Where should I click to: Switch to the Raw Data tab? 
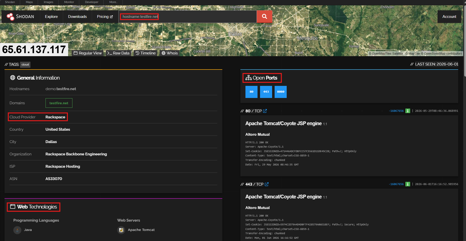point(118,53)
